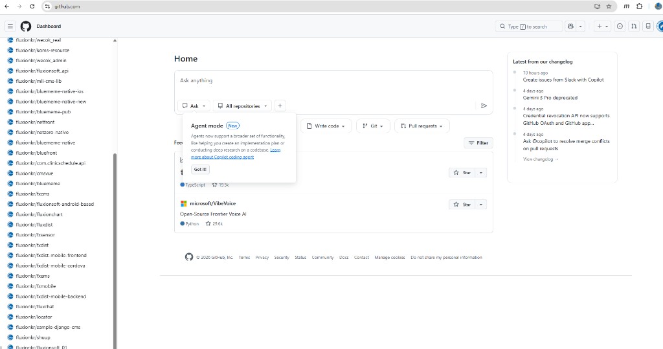This screenshot has width=663, height=349.
Task: Click the View changelog link
Action: pos(541,159)
